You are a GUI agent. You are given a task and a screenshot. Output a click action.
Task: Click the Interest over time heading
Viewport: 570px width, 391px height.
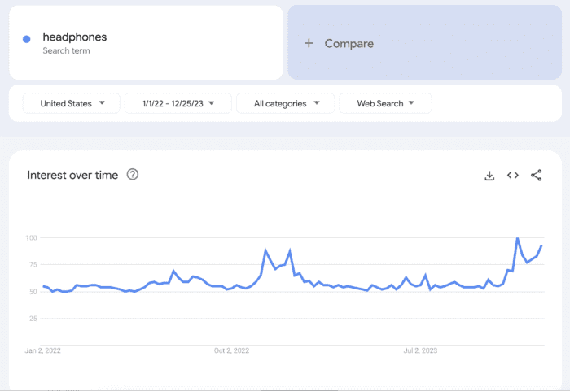click(x=72, y=175)
